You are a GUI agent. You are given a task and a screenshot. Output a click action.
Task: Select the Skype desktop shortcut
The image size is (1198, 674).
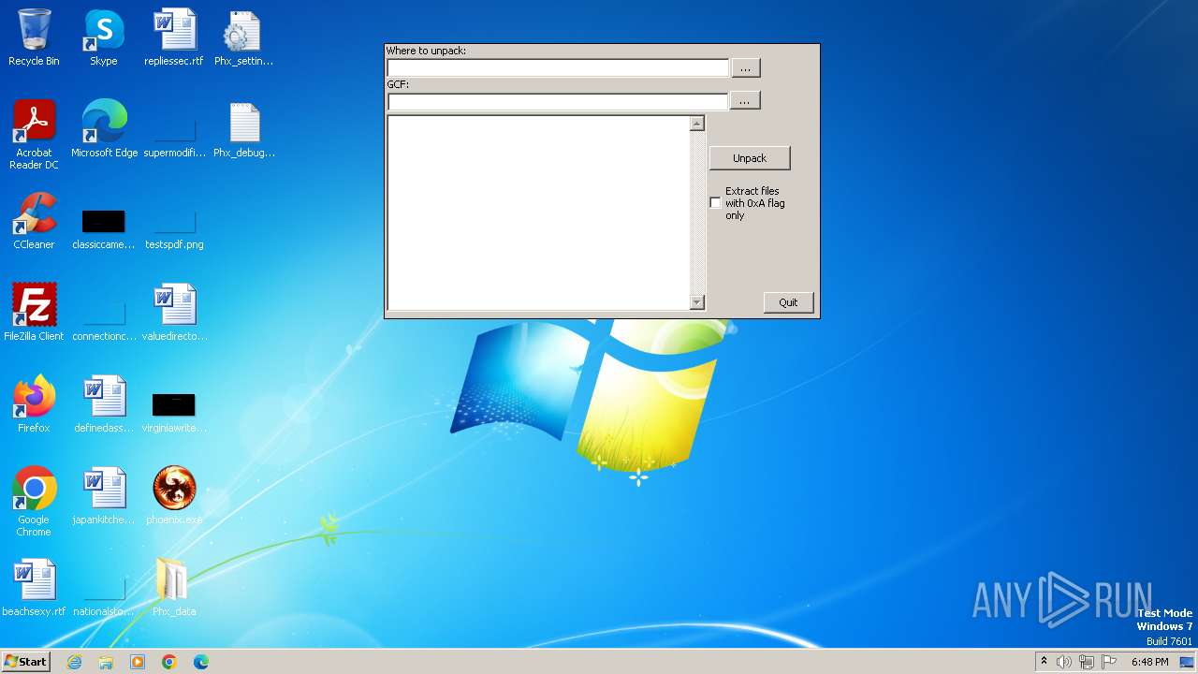click(104, 37)
